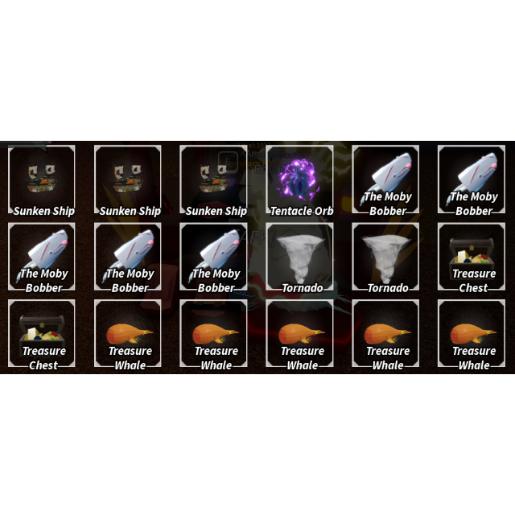515x515 pixels.
Task: Open the Treasure Chest beside the second Tornado
Action: pos(472,257)
